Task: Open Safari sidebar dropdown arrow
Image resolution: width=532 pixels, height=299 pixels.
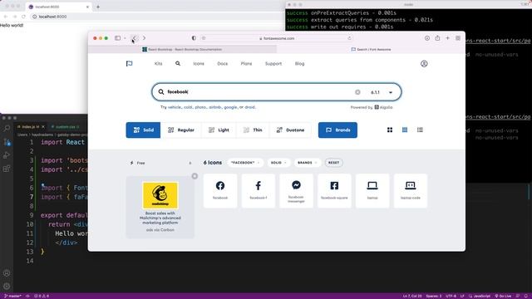Action: coord(125,38)
